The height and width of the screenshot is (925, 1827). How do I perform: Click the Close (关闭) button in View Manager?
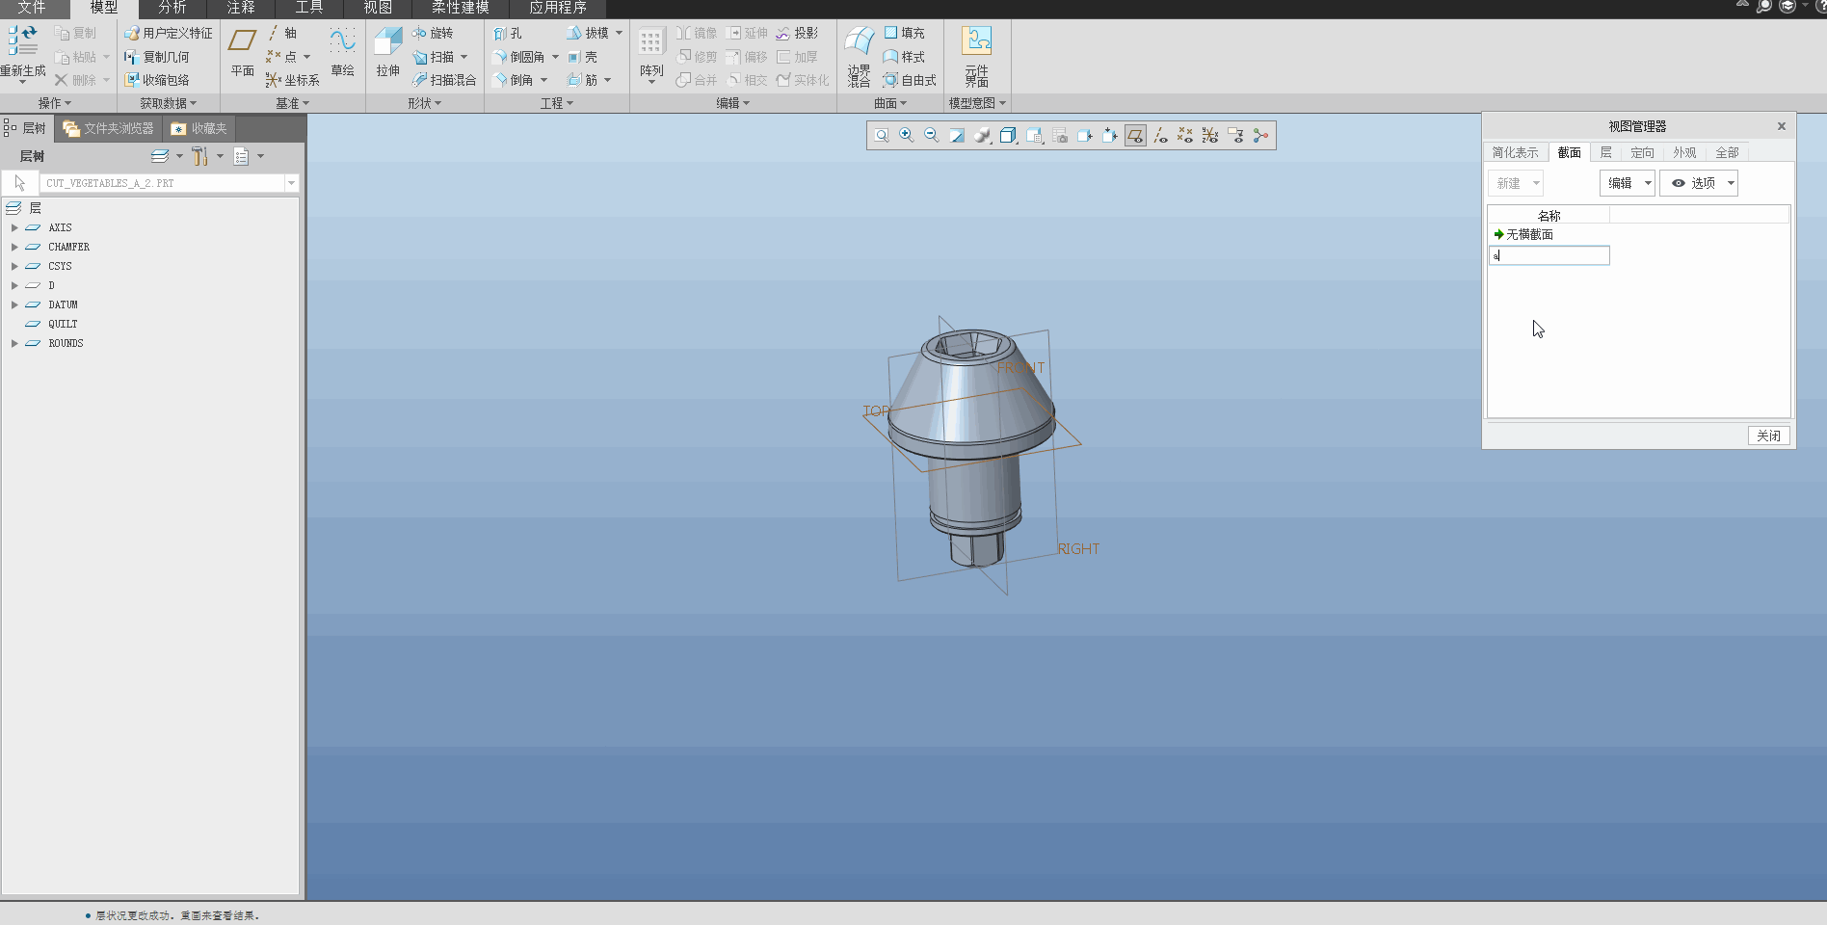click(x=1768, y=436)
